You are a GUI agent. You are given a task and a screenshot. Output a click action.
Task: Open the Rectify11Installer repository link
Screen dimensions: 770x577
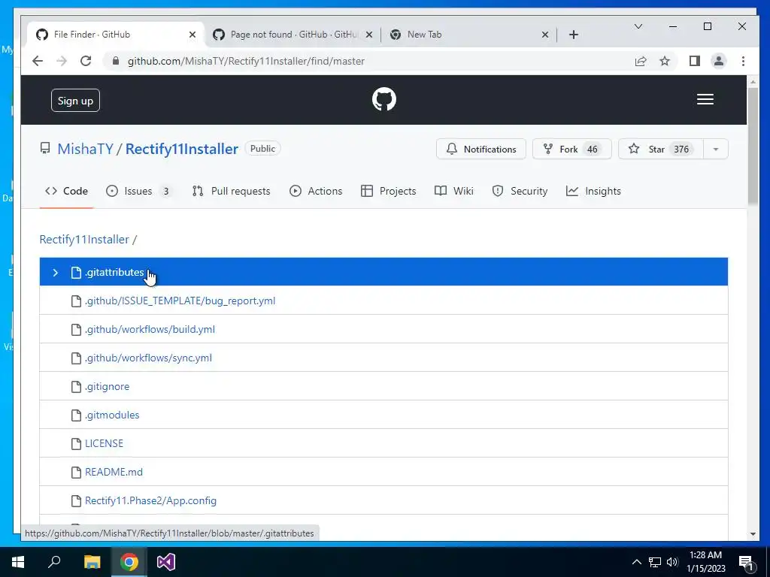(182, 149)
